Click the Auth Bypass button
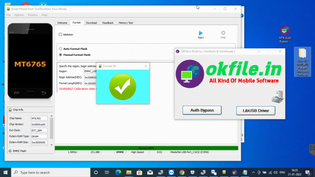This screenshot has width=315, height=177. click(x=202, y=110)
